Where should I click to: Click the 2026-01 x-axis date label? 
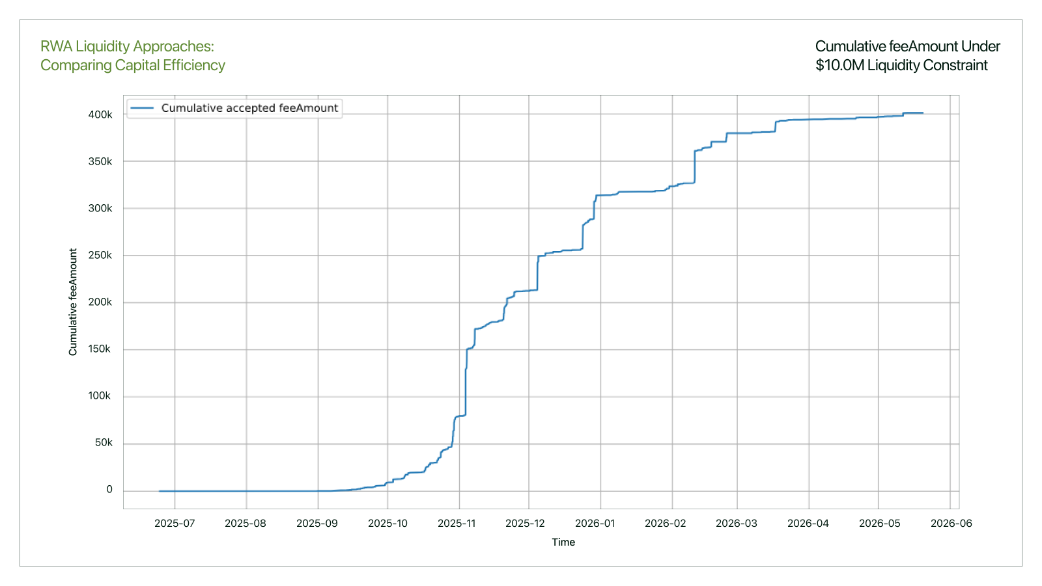595,524
